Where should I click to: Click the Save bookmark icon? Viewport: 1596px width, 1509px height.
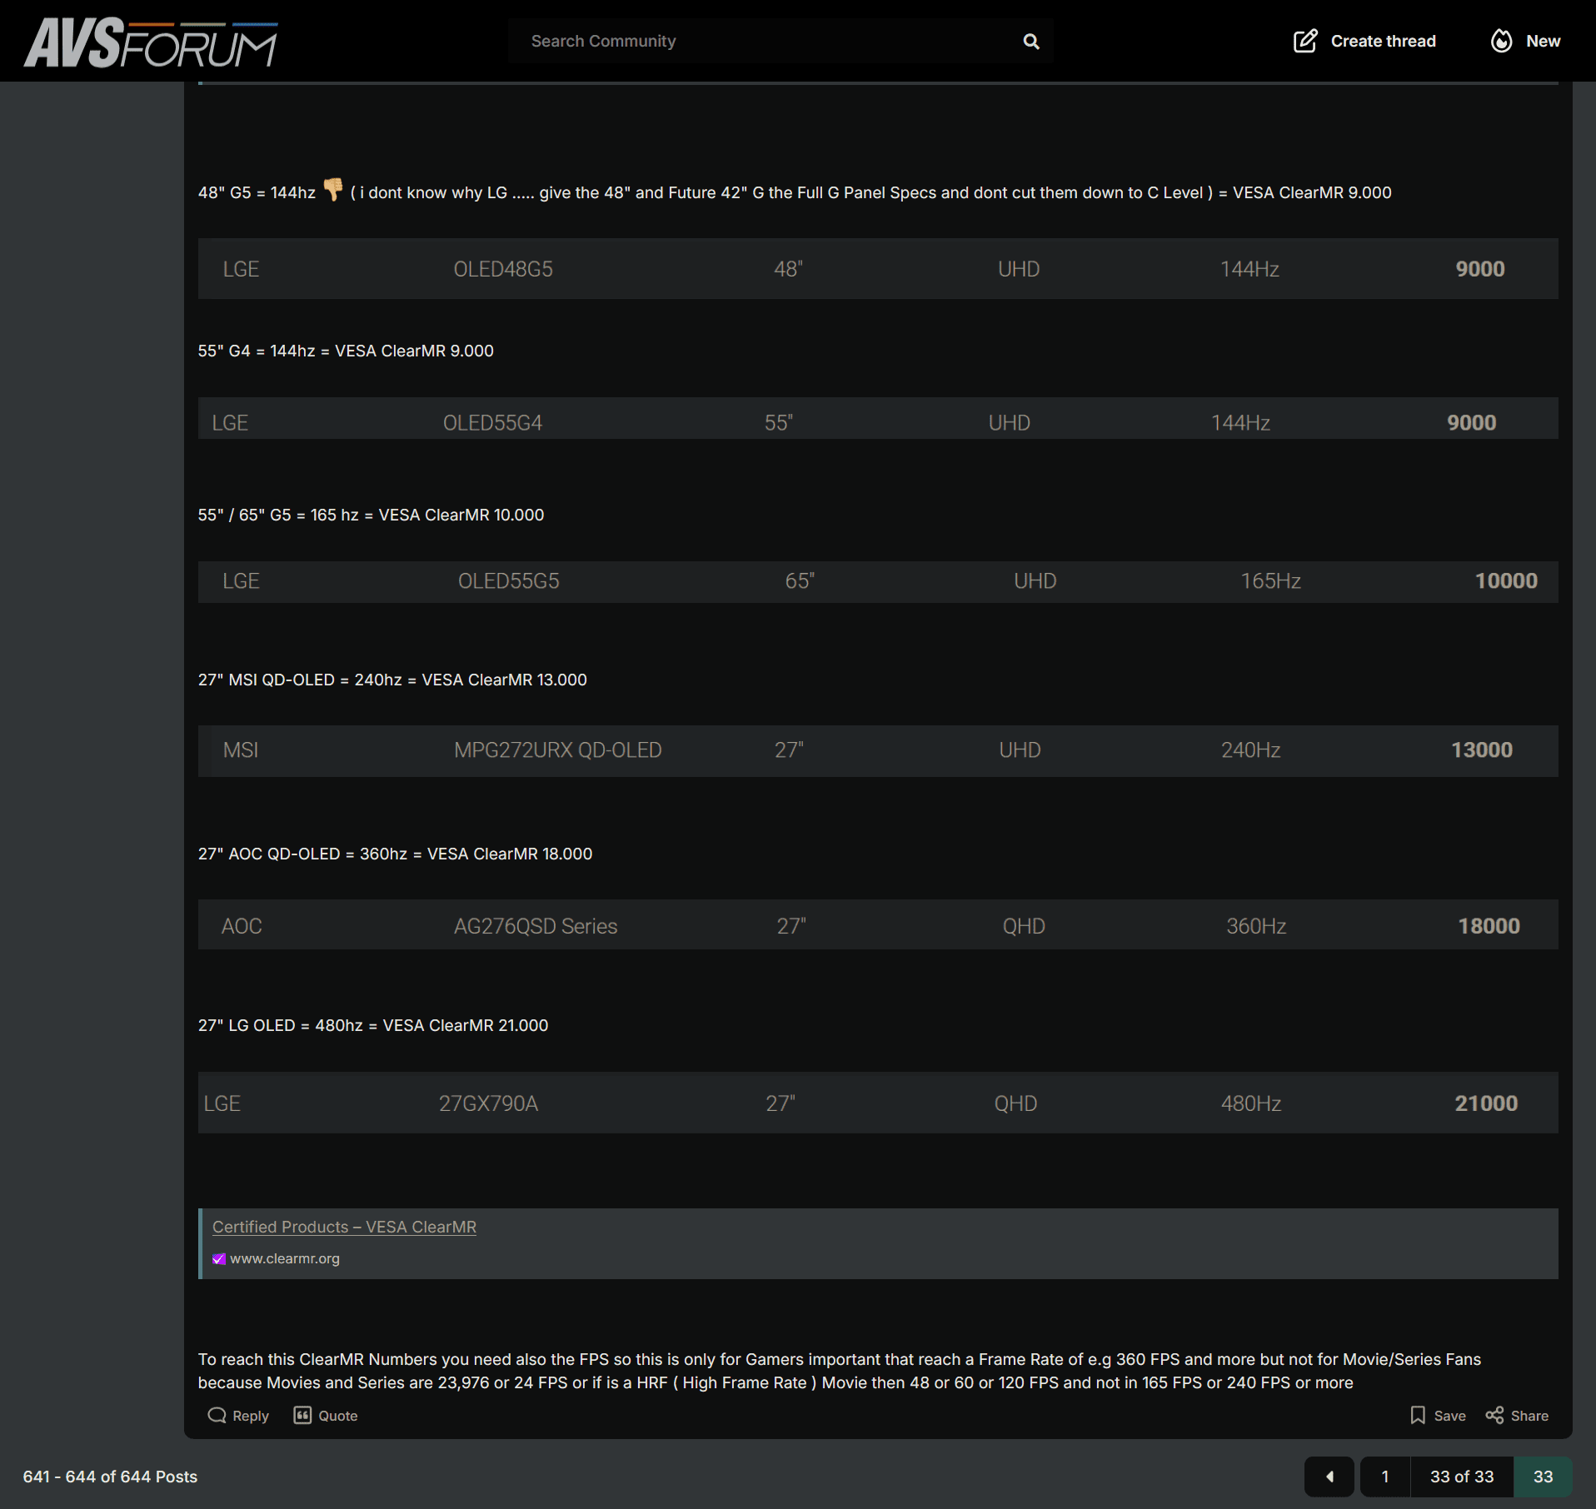click(x=1418, y=1416)
